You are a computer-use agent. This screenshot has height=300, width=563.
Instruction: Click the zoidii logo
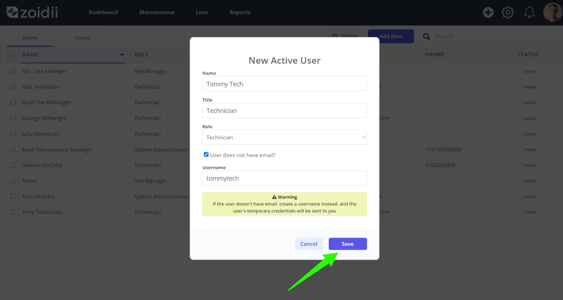32,12
